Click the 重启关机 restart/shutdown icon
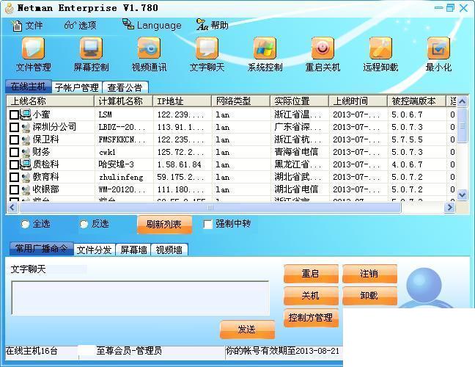Screen dimensions: 475x367 click(323, 54)
